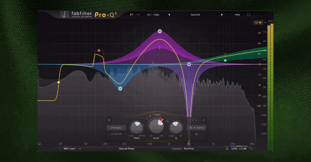This screenshot has width=311, height=162.
Task: Click the FabFilter Pro-Q 3 logo
Action: [x=89, y=14]
